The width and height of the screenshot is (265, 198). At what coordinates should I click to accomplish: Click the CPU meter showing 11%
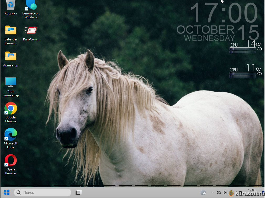(245, 72)
